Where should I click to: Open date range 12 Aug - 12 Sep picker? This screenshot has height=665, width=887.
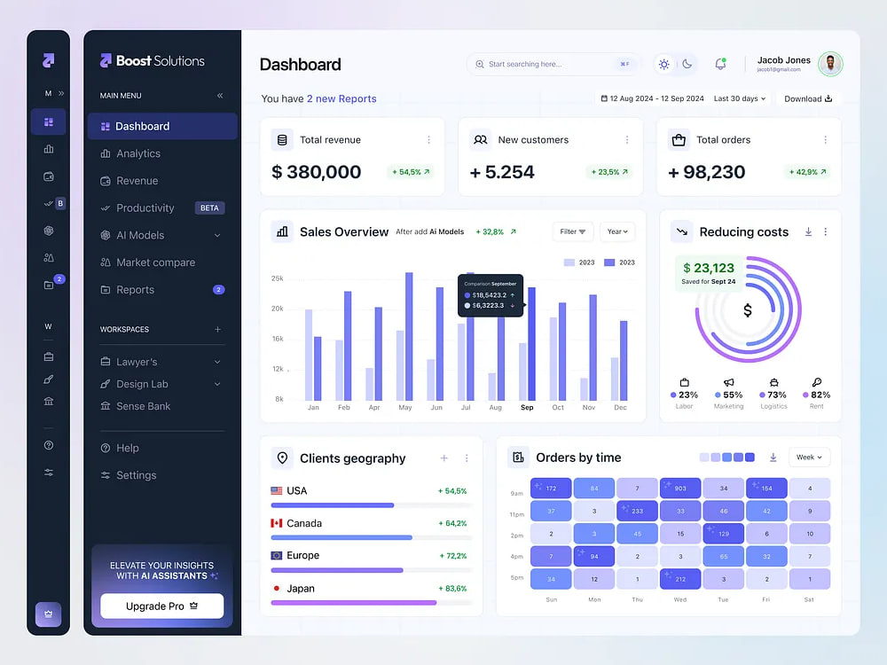click(x=652, y=98)
